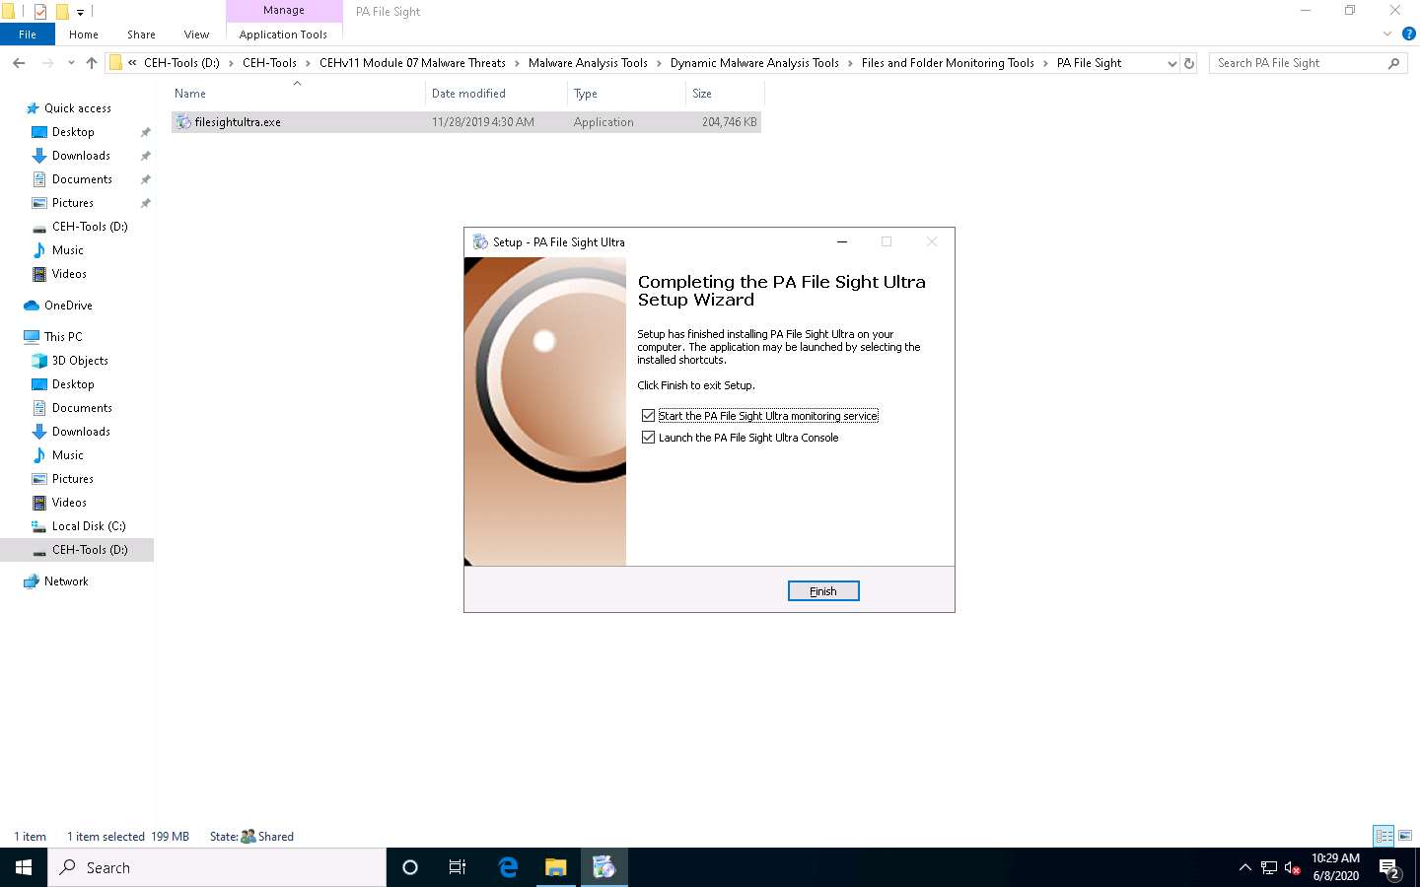Open recent locations dropdown arrow
The image size is (1420, 887).
tap(71, 63)
